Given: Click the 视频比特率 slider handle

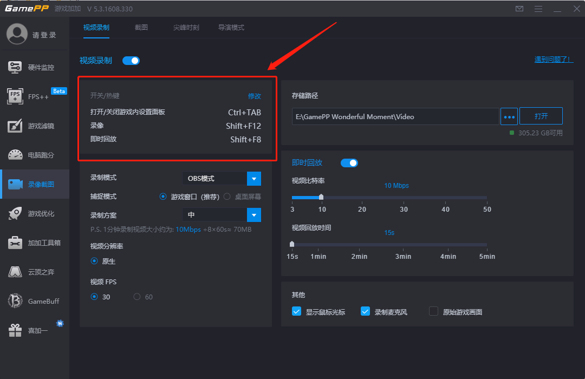Looking at the screenshot, I should pyautogui.click(x=321, y=197).
